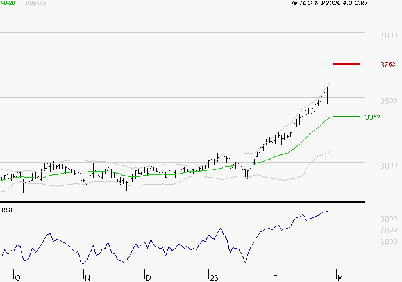Click the F month marker on time axis
Image resolution: width=402 pixels, height=282 pixels.
click(275, 278)
